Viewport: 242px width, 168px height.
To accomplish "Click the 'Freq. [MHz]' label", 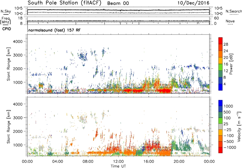I will click(x=5, y=20).
